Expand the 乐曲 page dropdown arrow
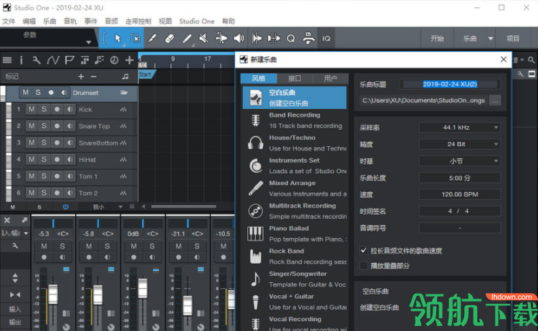538x331 pixels. pyautogui.click(x=491, y=39)
